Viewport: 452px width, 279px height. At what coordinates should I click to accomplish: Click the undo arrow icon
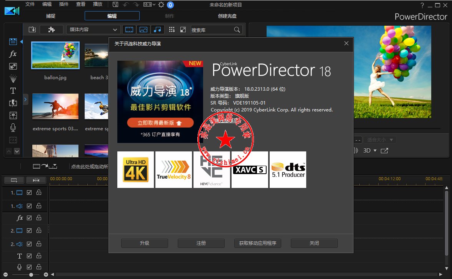126,5
